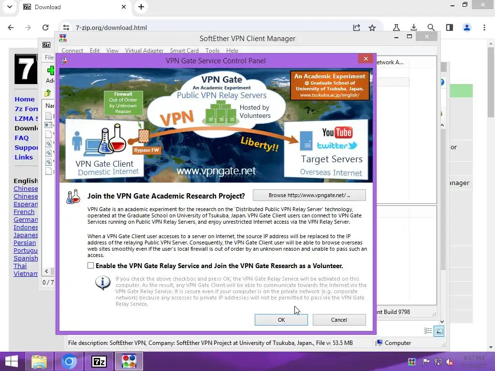The height and width of the screenshot is (371, 495).
Task: Confirm the dialog with OK button
Action: (281, 320)
